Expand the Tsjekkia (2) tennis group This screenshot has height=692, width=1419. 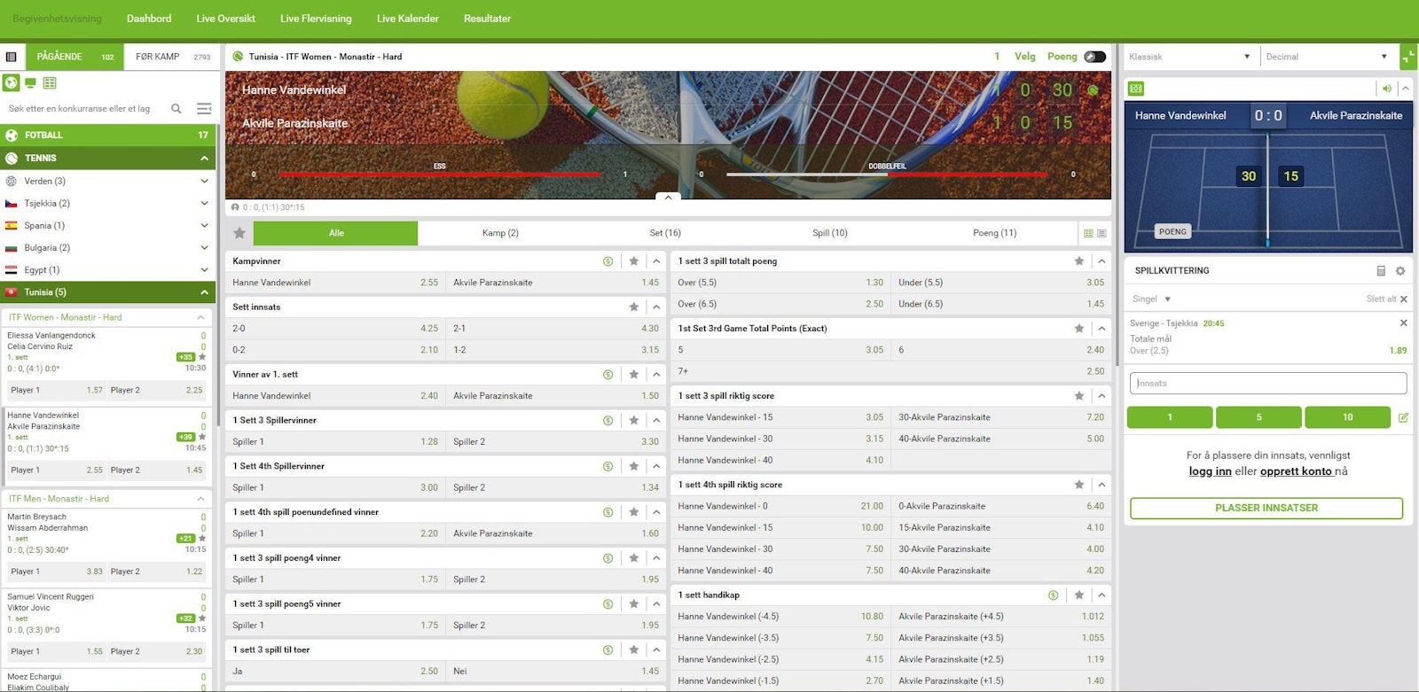[204, 204]
